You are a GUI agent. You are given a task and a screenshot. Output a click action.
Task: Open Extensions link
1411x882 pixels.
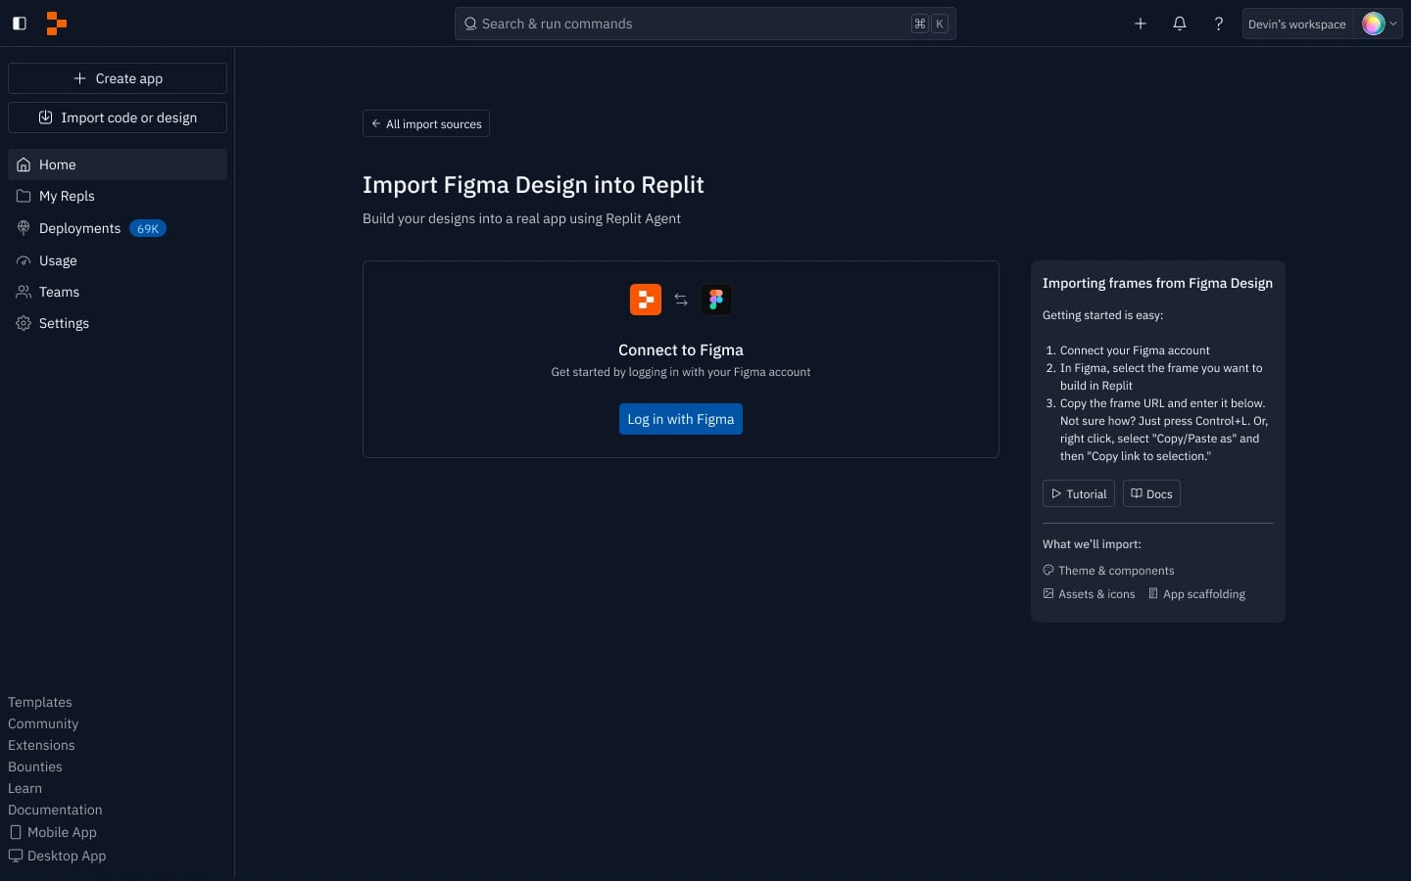41,745
